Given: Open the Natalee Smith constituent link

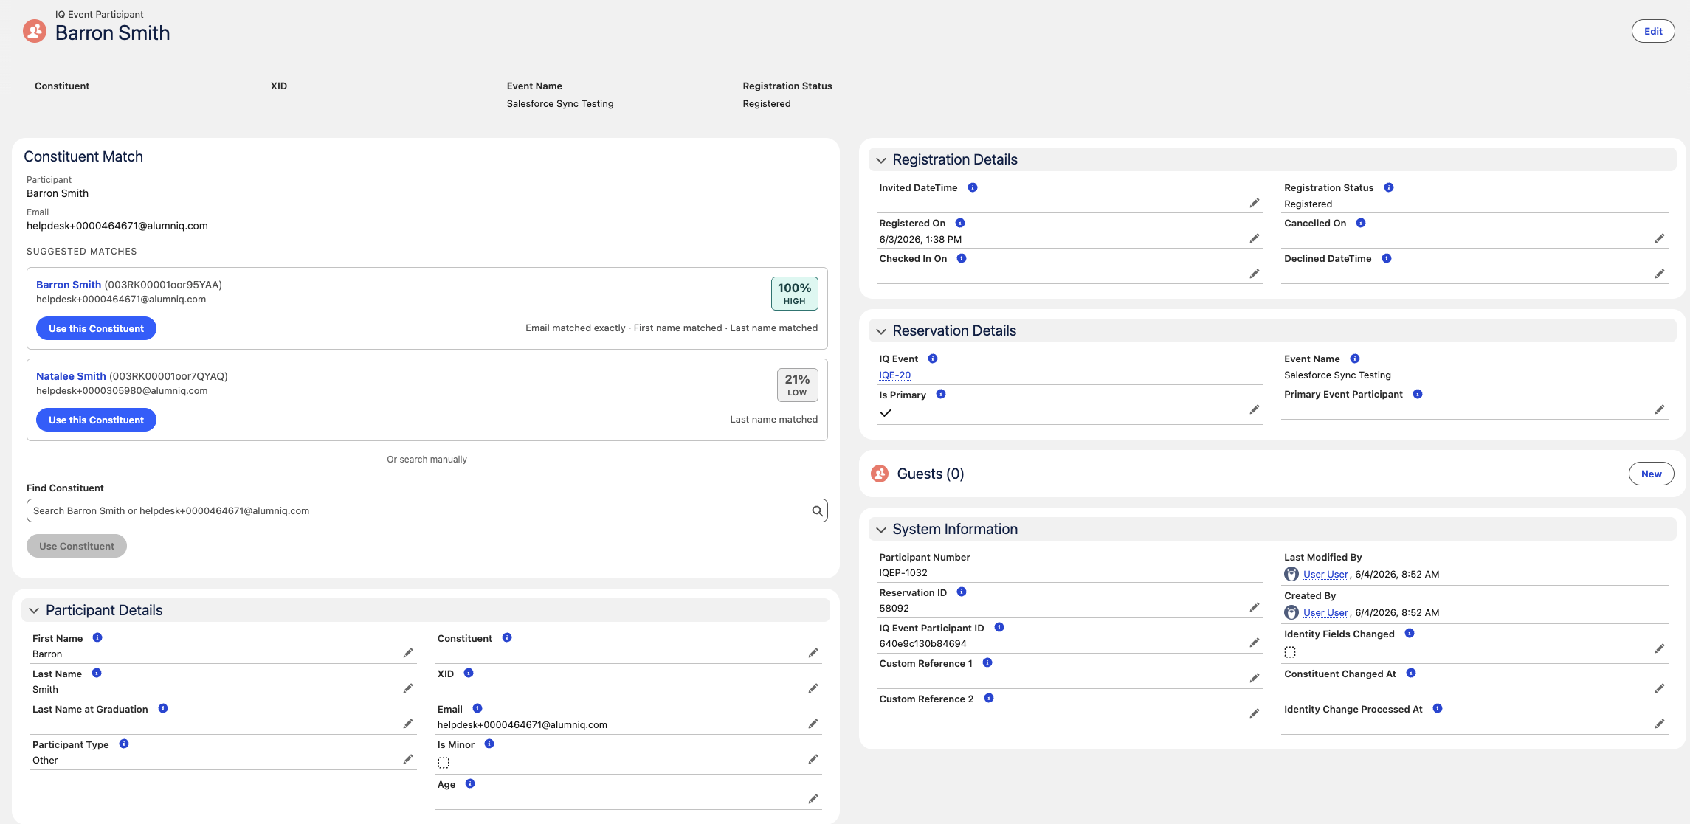Looking at the screenshot, I should click(71, 376).
